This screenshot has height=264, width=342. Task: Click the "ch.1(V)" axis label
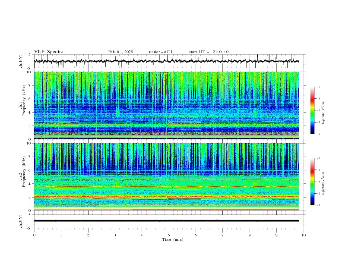tap(20, 61)
